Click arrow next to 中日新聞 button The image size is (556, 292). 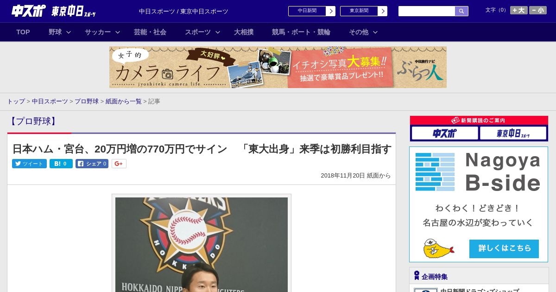[330, 11]
